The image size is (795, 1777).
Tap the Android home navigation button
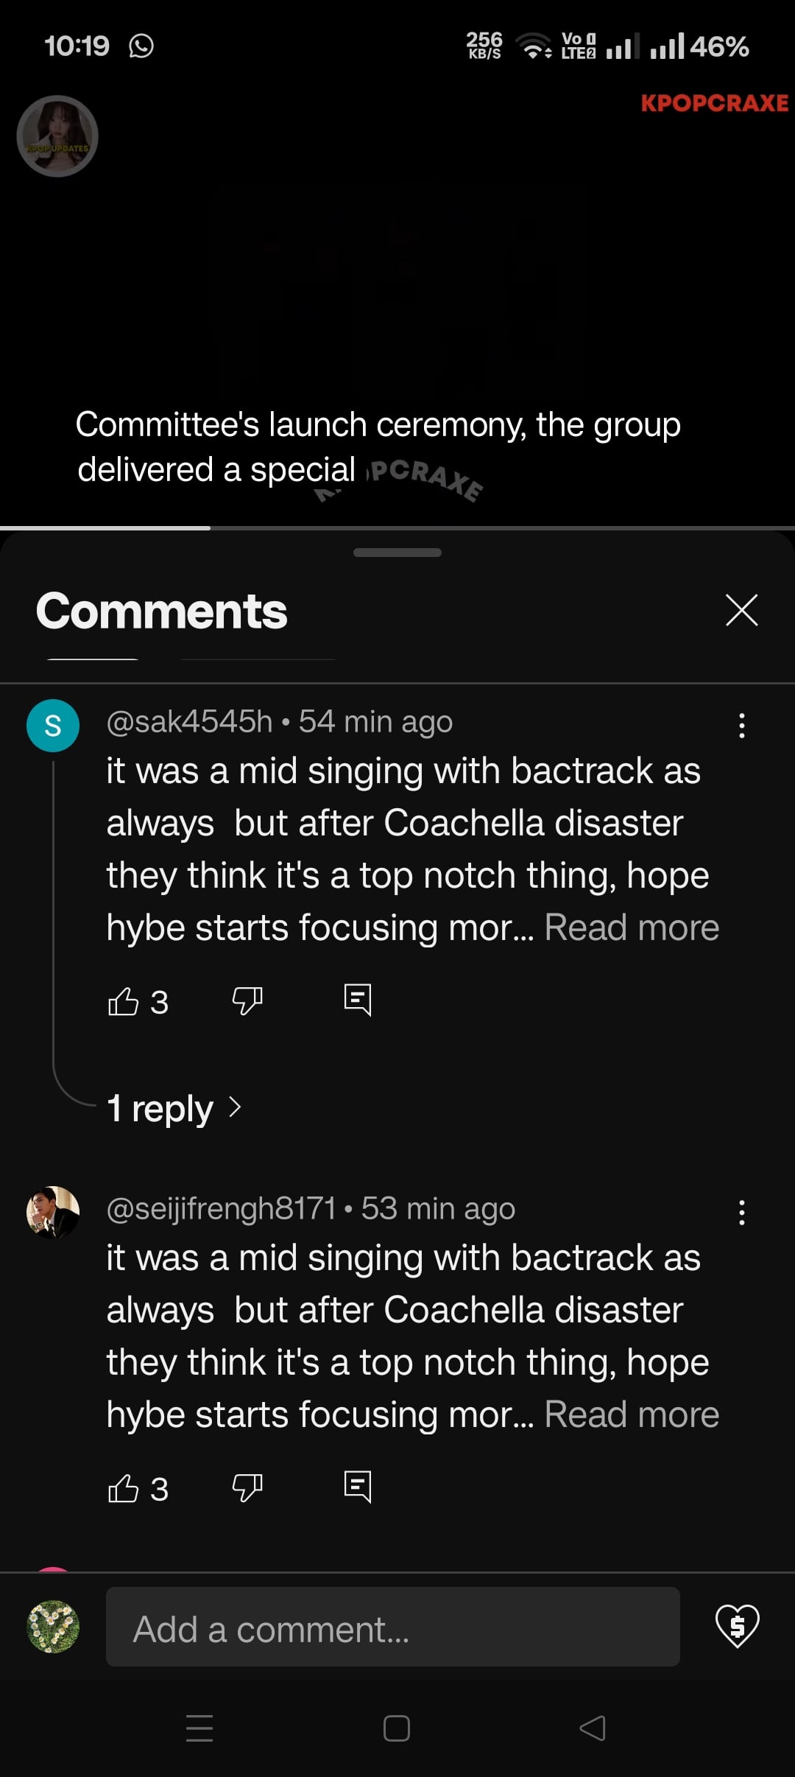point(397,1728)
